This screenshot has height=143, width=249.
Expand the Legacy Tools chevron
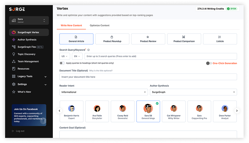tap(46, 77)
